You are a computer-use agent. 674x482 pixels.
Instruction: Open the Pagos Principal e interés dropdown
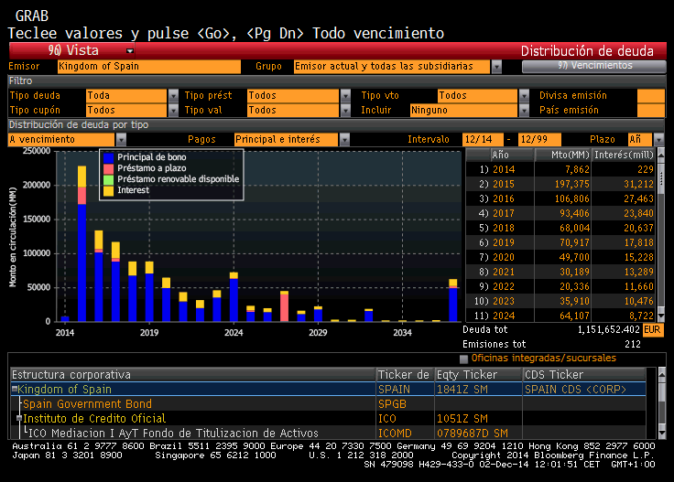pos(344,140)
